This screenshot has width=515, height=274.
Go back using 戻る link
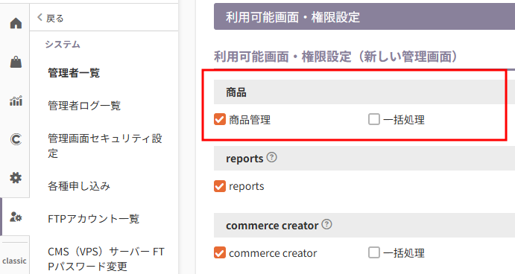tap(50, 18)
